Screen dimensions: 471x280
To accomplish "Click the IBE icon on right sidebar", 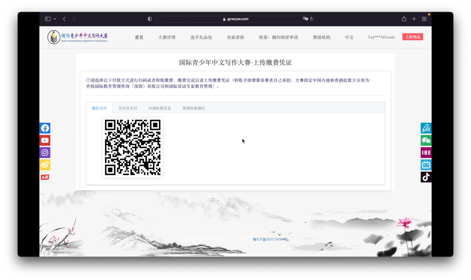I will (426, 153).
